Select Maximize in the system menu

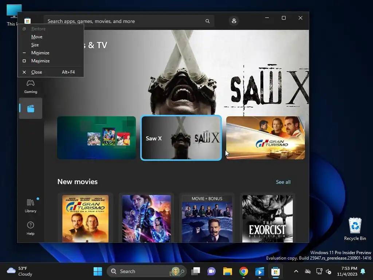[51, 61]
